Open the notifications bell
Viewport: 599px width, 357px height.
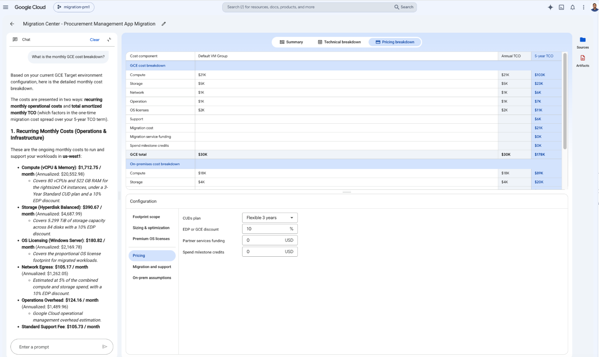point(572,7)
